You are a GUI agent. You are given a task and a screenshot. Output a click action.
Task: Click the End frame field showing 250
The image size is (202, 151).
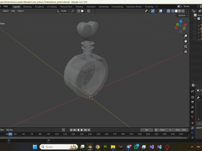pyautogui.click(x=181, y=130)
